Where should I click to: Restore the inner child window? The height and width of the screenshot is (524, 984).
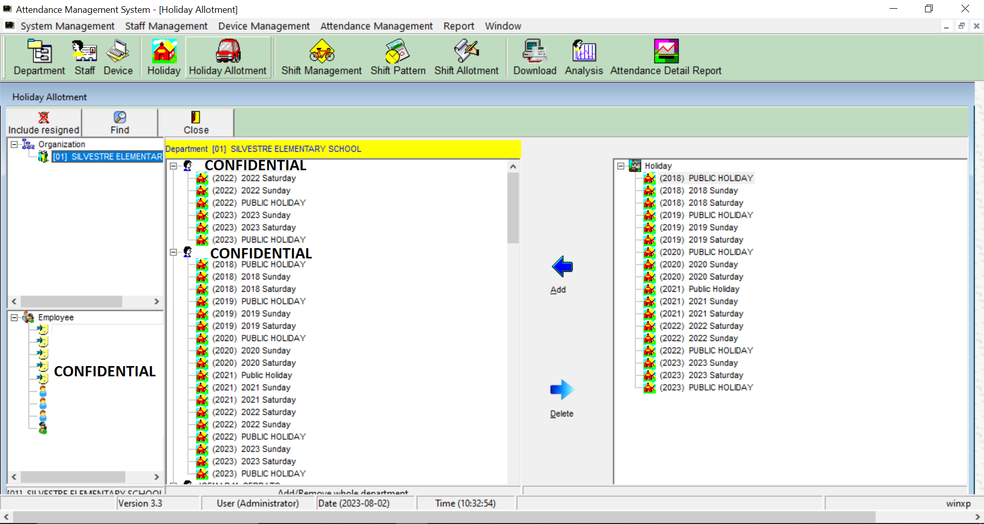(x=961, y=26)
